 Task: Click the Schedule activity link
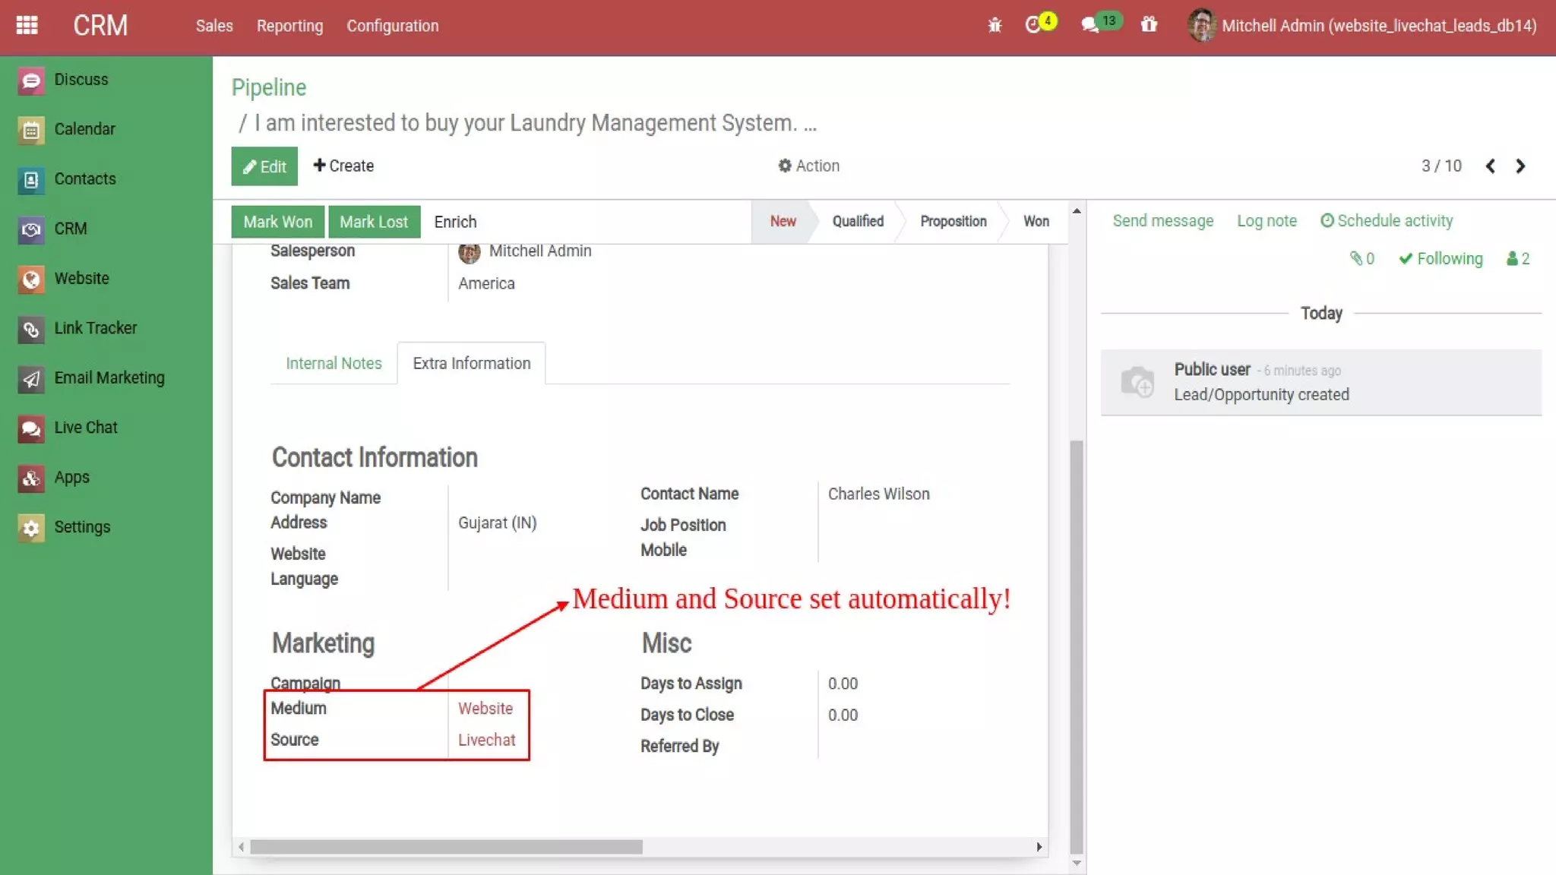1387,221
